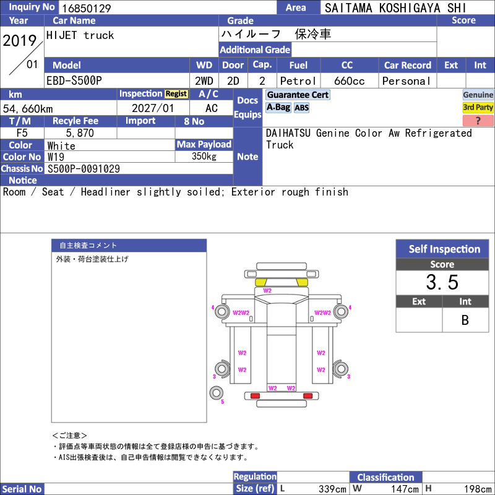Click the left yellow headlight on diagram
This screenshot has height=495, width=495.
(x=260, y=282)
